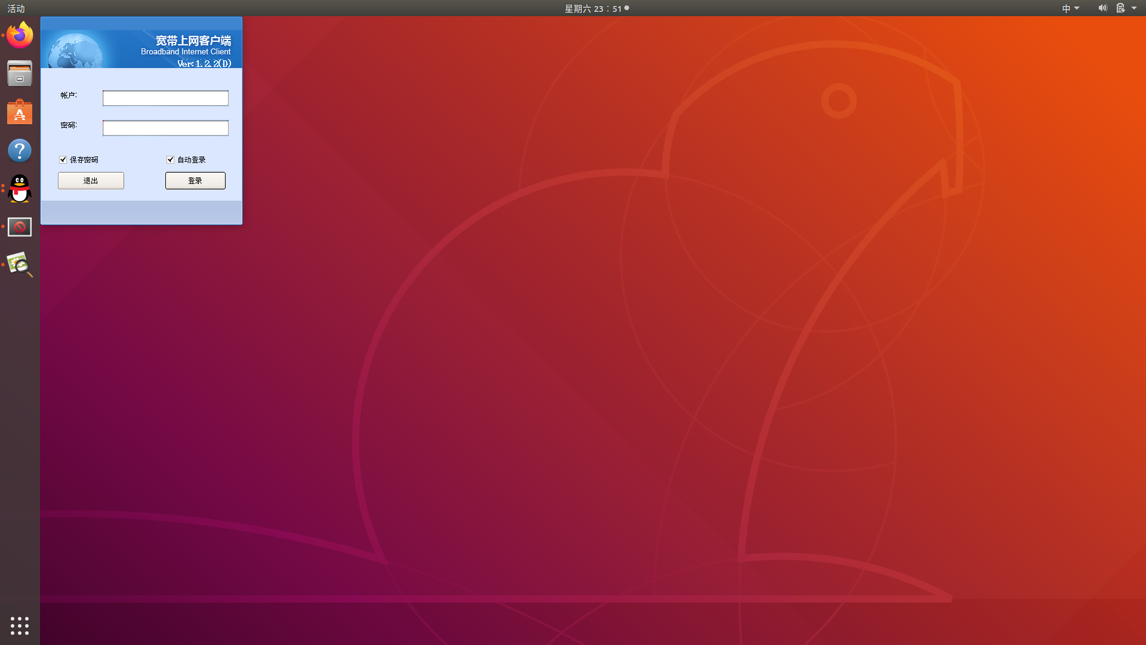Launch Firefox from the dock
This screenshot has height=645, width=1146.
[x=20, y=35]
